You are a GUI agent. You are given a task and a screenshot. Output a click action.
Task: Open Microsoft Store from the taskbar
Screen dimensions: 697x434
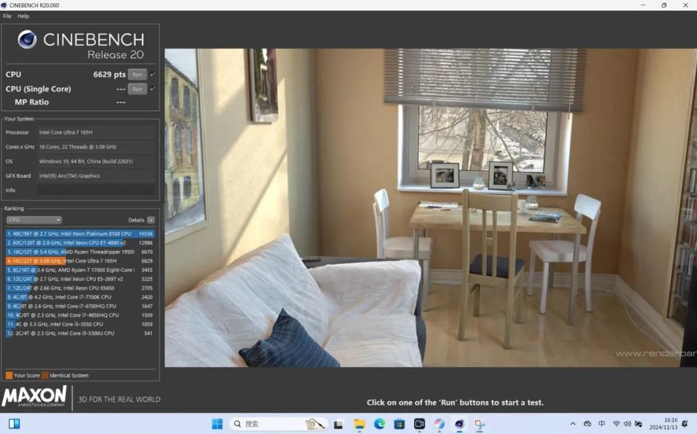399,424
